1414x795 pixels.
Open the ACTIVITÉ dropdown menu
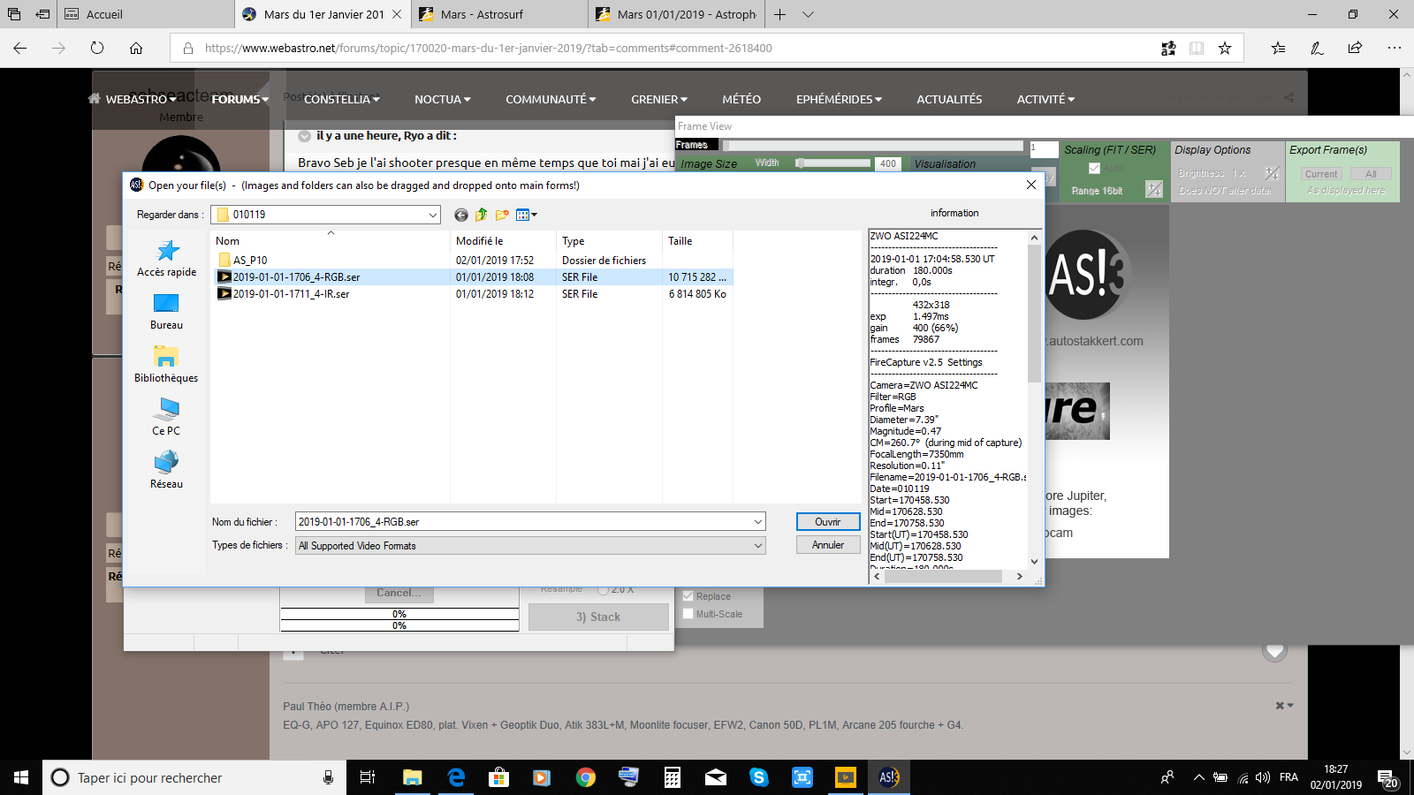(x=1045, y=99)
